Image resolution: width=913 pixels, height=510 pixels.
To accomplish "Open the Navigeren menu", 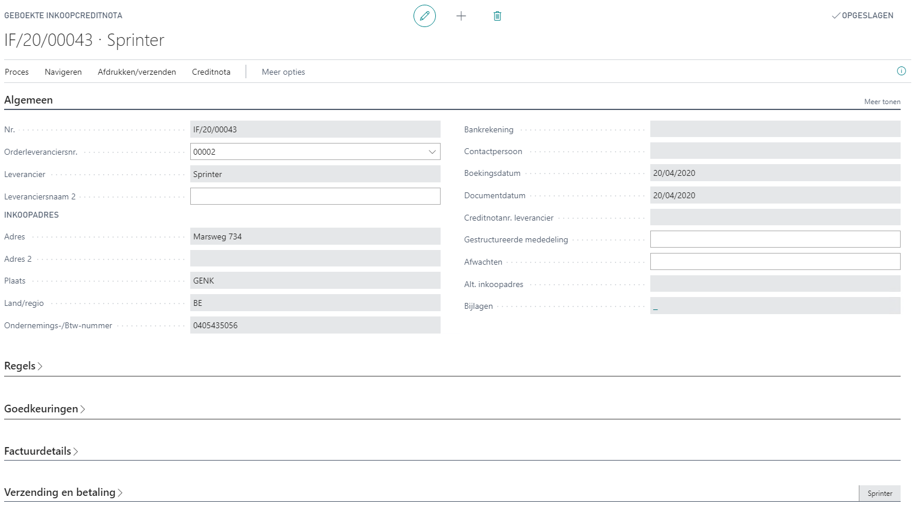I will (x=63, y=72).
